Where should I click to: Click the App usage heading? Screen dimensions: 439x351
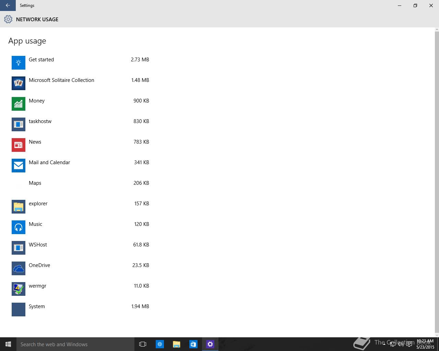click(27, 41)
